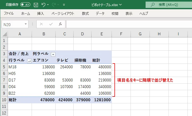The height and width of the screenshot is (116, 192).
Task: Click the formula bar Enter checkmark icon
Action: [x=51, y=24]
